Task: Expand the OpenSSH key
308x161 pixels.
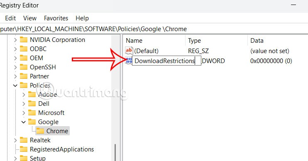Action: coord(15,67)
